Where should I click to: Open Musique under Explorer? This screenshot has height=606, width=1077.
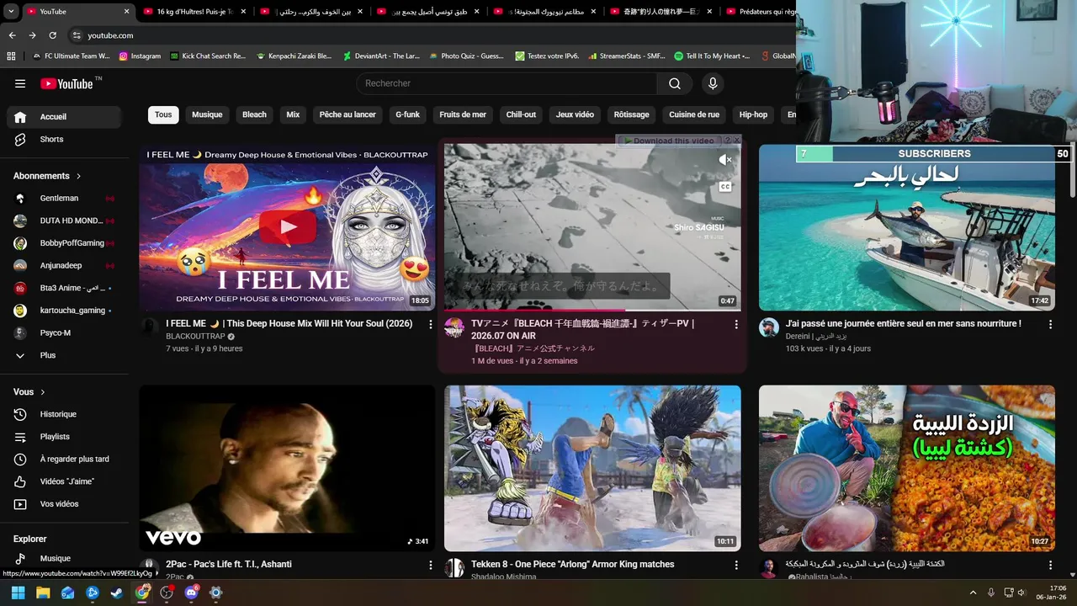(x=64, y=558)
